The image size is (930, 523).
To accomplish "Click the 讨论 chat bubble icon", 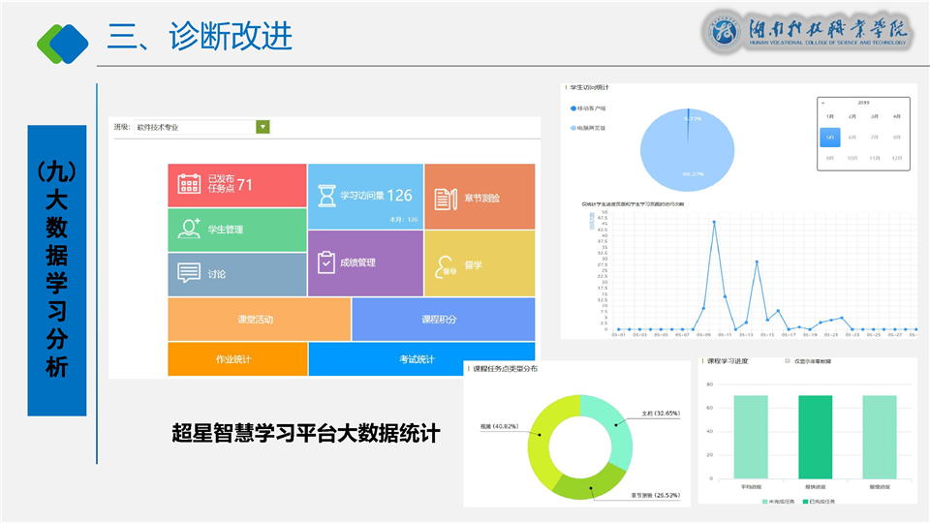I will 189,274.
